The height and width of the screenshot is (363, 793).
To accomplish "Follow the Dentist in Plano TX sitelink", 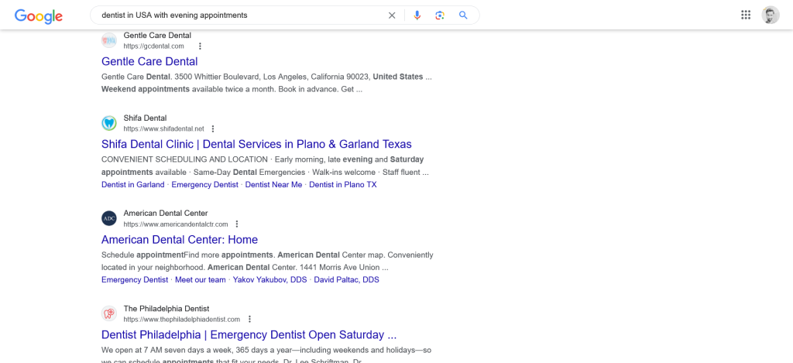I will click(343, 184).
